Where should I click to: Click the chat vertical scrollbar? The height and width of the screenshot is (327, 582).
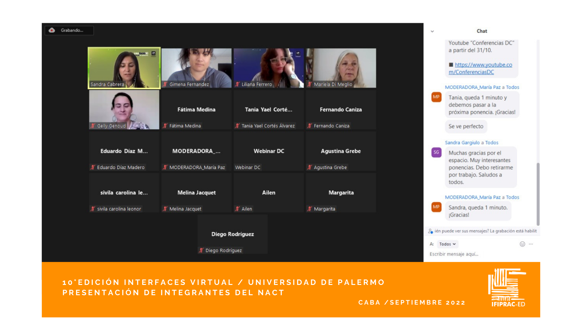tap(538, 194)
